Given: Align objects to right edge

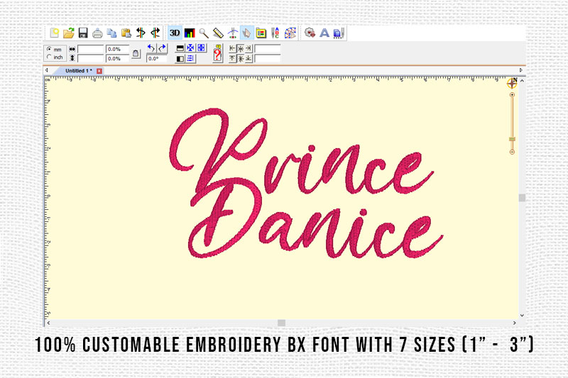Looking at the screenshot, I should (248, 48).
